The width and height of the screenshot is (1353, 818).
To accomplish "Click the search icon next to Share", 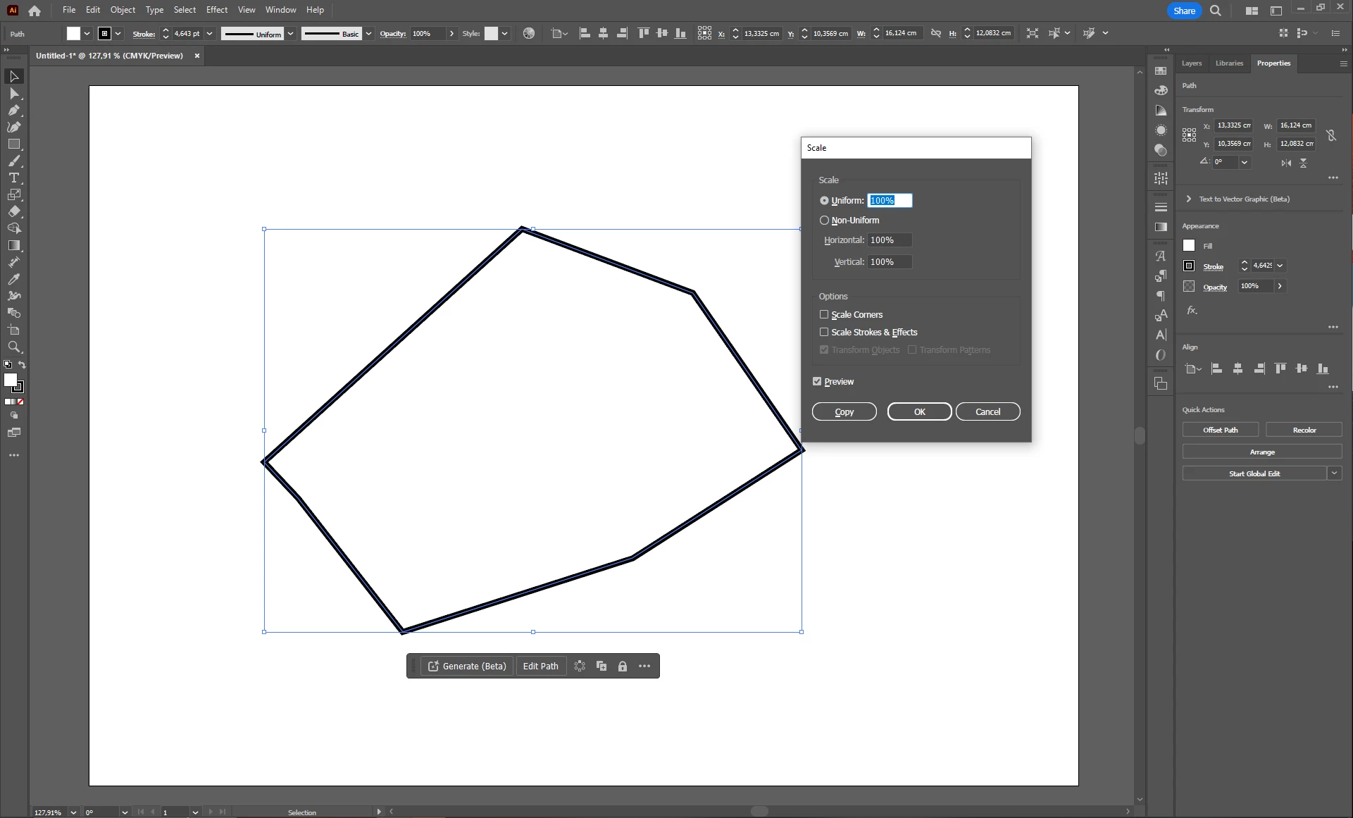I will pos(1216,11).
